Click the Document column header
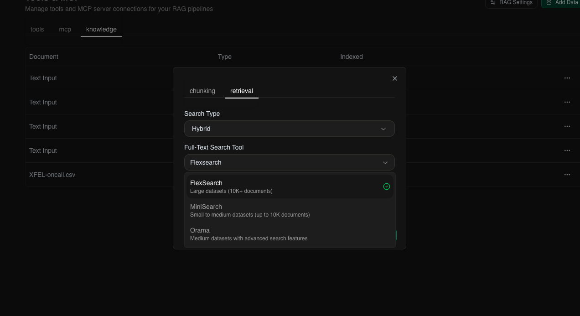This screenshot has width=580, height=316. point(43,57)
